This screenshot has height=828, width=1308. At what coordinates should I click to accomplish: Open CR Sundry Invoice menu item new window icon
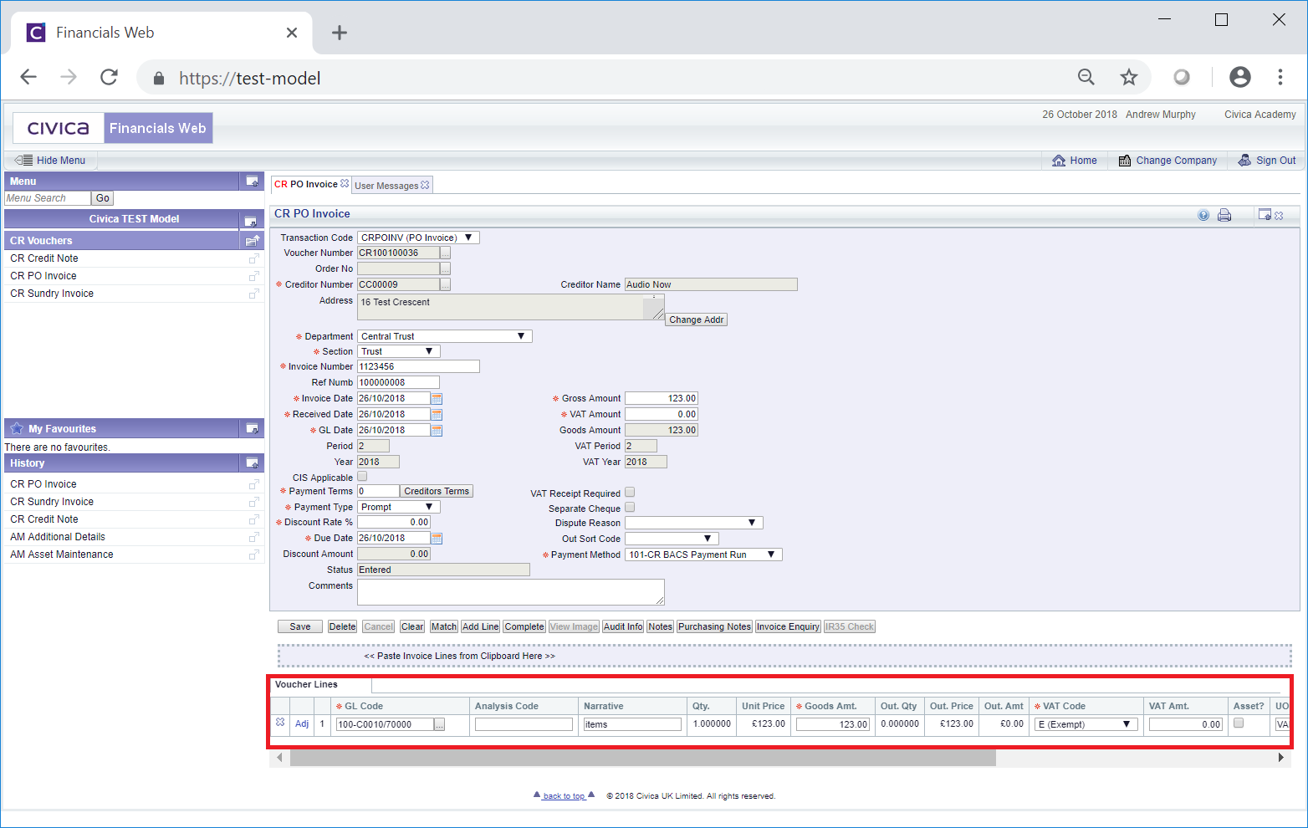pos(253,294)
